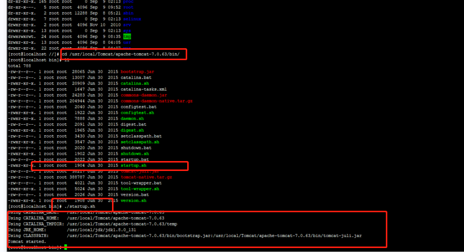The height and width of the screenshot is (252, 464).
Task: Click tool-wrapper.bat in the listing
Action: [141, 183]
